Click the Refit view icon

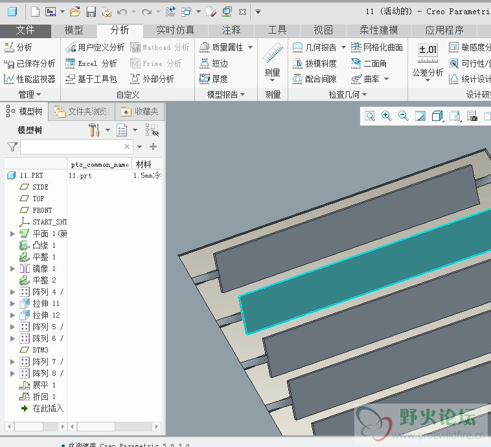[x=370, y=116]
